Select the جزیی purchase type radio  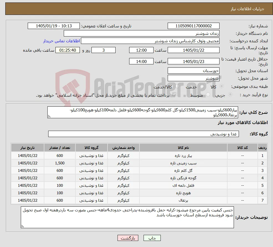tap(230, 94)
